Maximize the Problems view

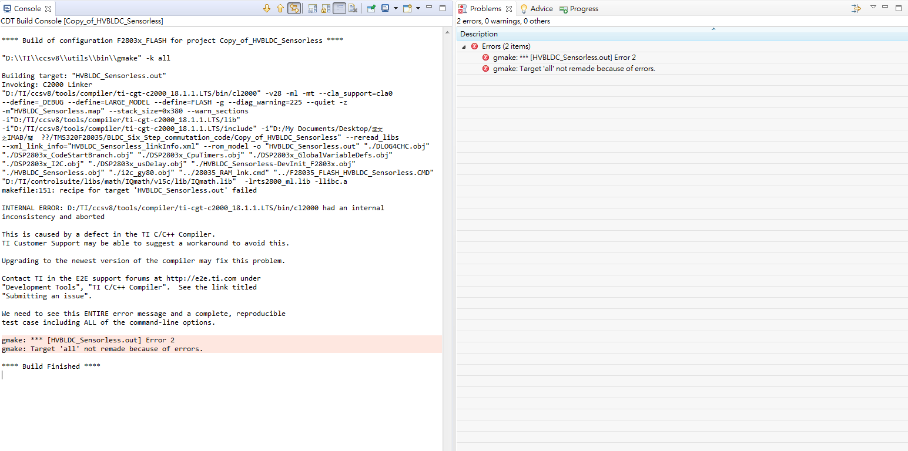click(x=899, y=8)
